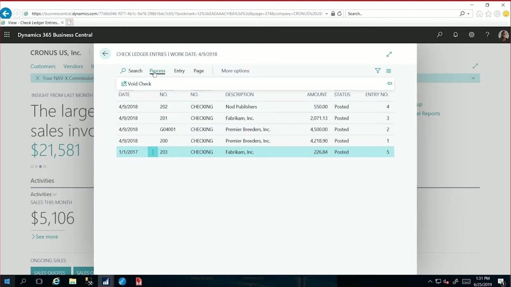
Task: Click amount 4,500.00
Action: click(x=319, y=129)
